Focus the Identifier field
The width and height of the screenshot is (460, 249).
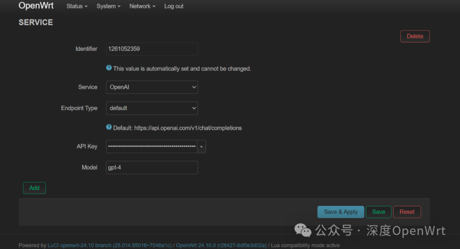(152, 49)
